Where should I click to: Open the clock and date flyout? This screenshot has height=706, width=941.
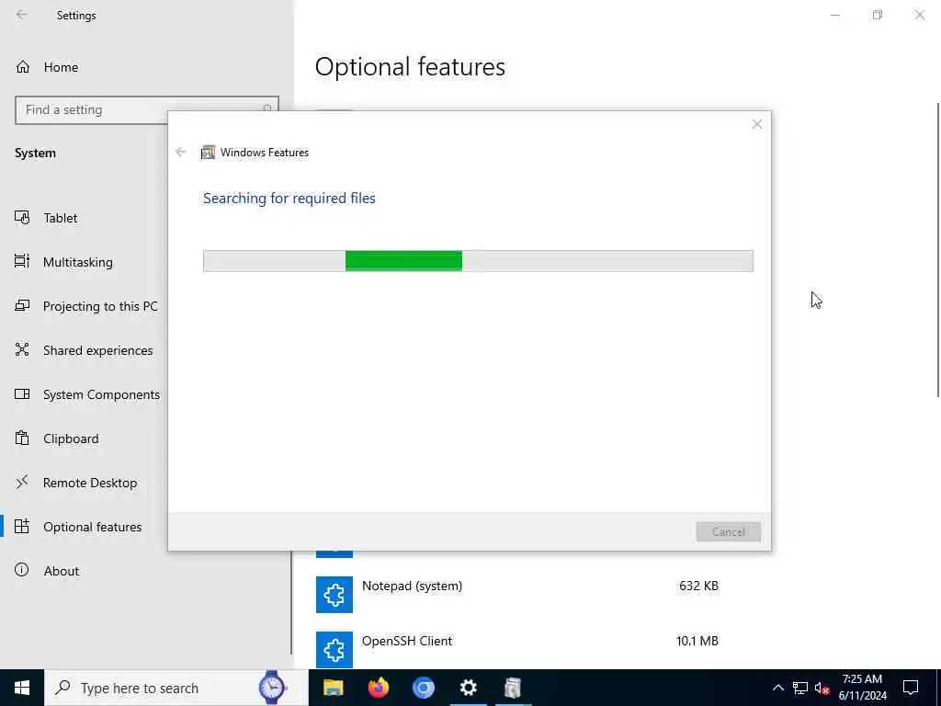tap(862, 688)
